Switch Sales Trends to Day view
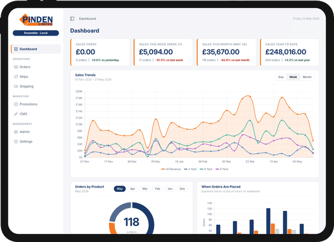Screen dimensions: 334x242 tap(281, 77)
